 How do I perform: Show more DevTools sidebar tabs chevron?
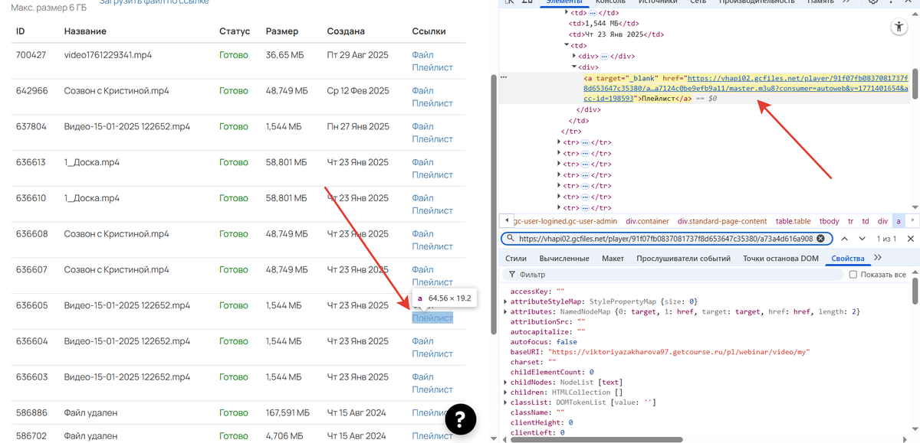pos(878,259)
